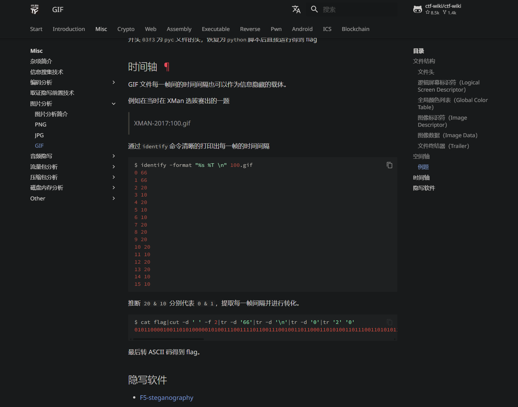This screenshot has height=407, width=518.
Task: Collapse the 图片分析 sidebar section
Action: 114,104
